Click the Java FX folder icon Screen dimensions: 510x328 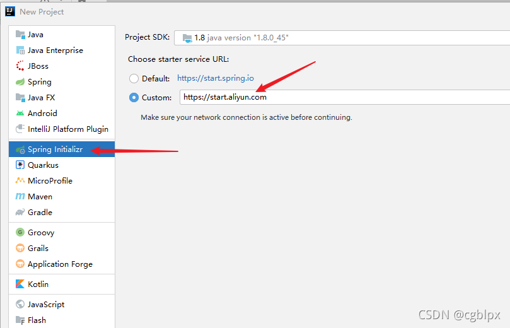coord(20,97)
